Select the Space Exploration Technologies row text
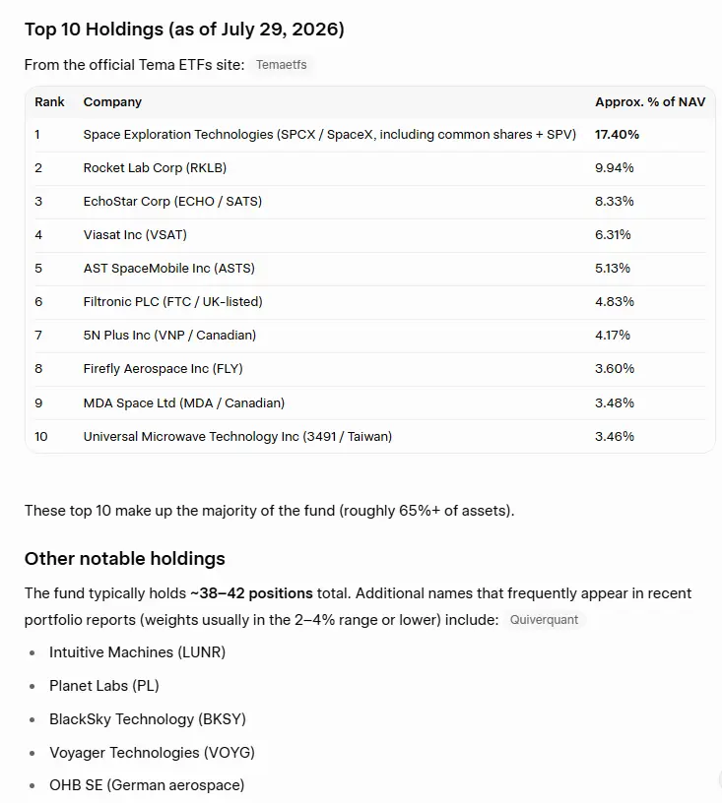Viewport: 722px width, 803px height. 330,135
